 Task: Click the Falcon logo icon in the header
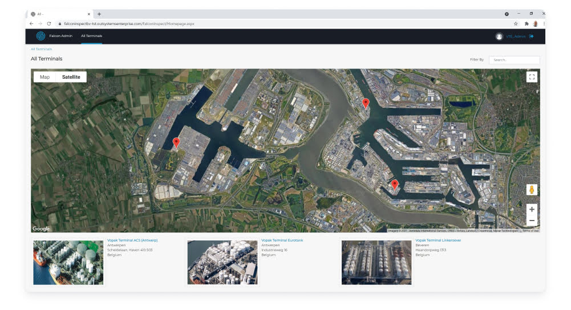41,36
